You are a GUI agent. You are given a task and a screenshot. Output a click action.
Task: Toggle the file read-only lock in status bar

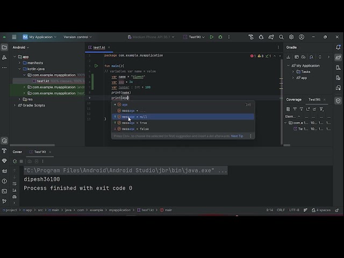coord(337,210)
